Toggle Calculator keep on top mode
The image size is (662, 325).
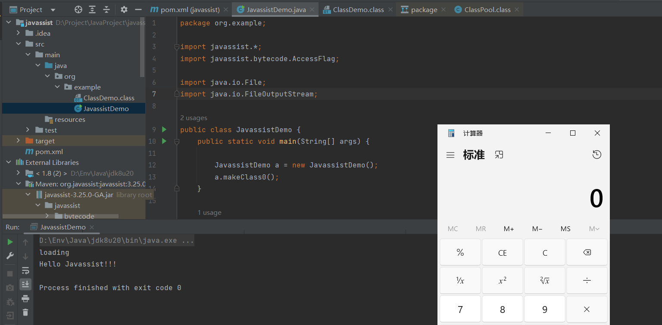point(499,155)
